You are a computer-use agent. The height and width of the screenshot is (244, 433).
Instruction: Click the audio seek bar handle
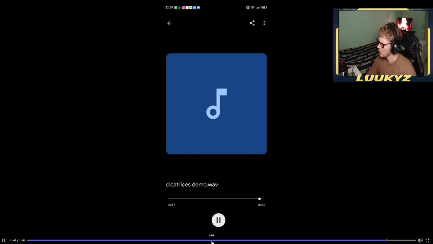tap(259, 199)
